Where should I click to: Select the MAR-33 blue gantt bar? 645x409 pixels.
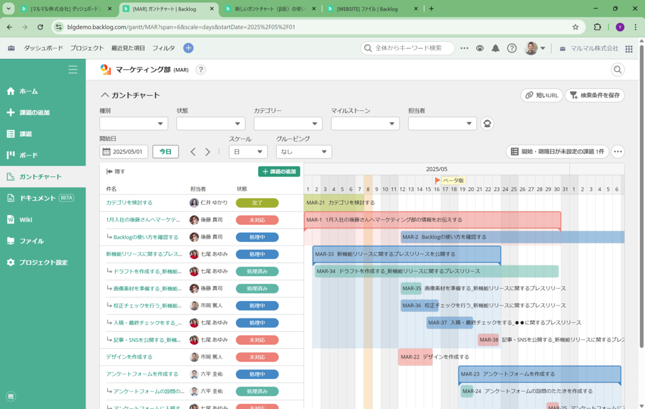(406, 255)
